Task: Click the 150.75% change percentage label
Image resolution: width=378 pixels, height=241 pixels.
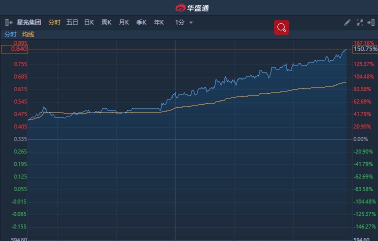Action: pos(365,49)
